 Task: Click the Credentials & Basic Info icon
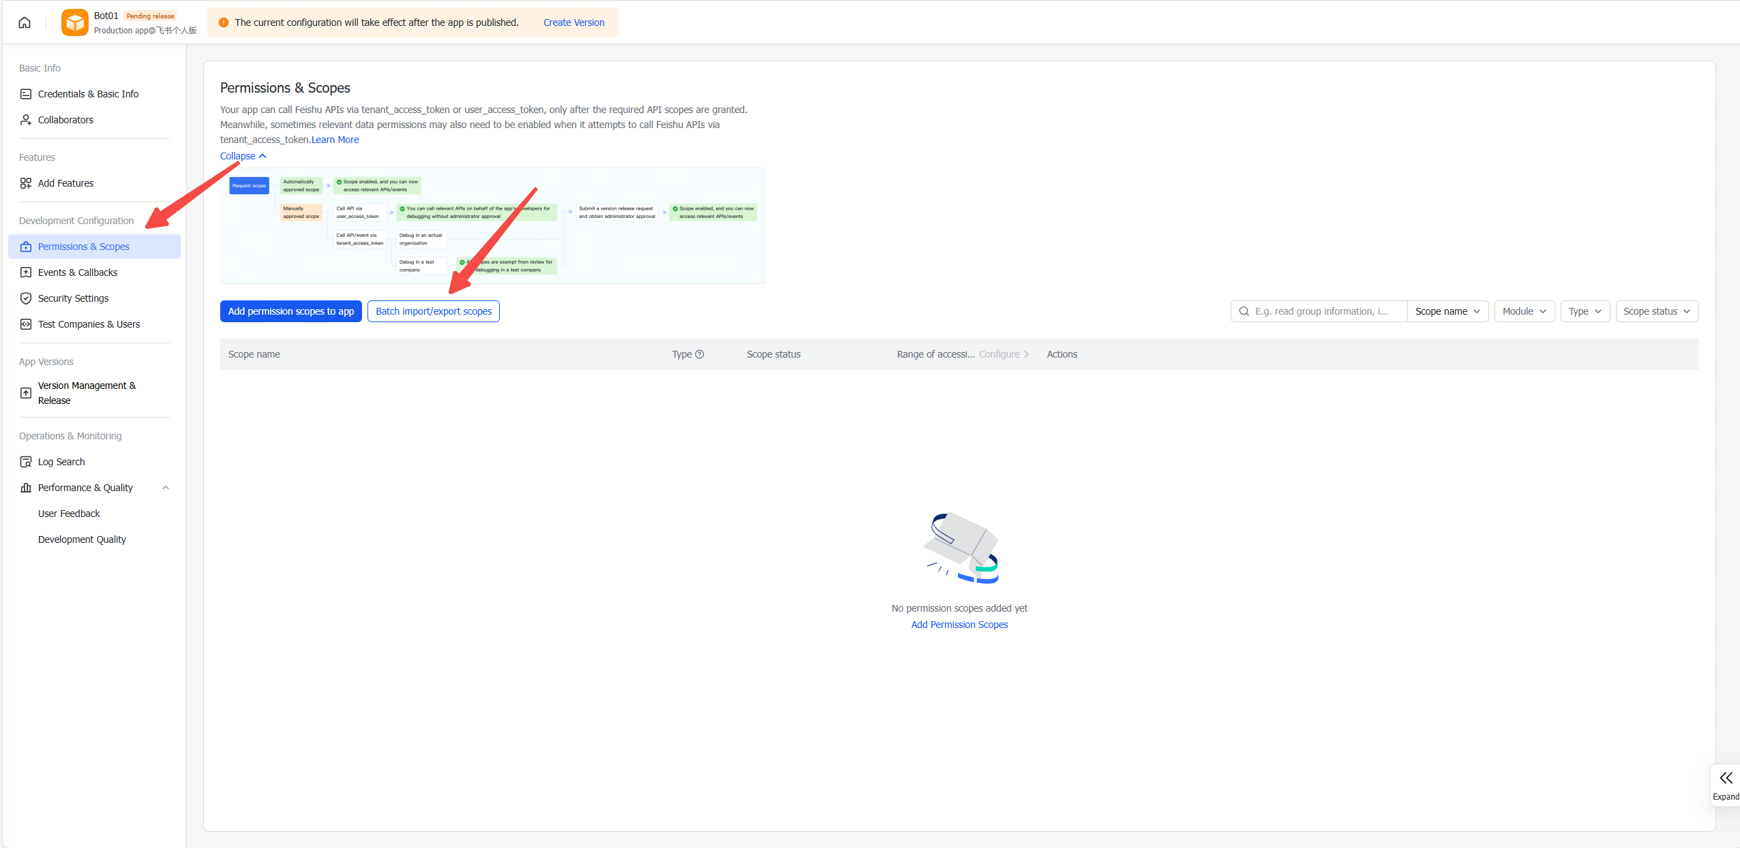pyautogui.click(x=26, y=94)
